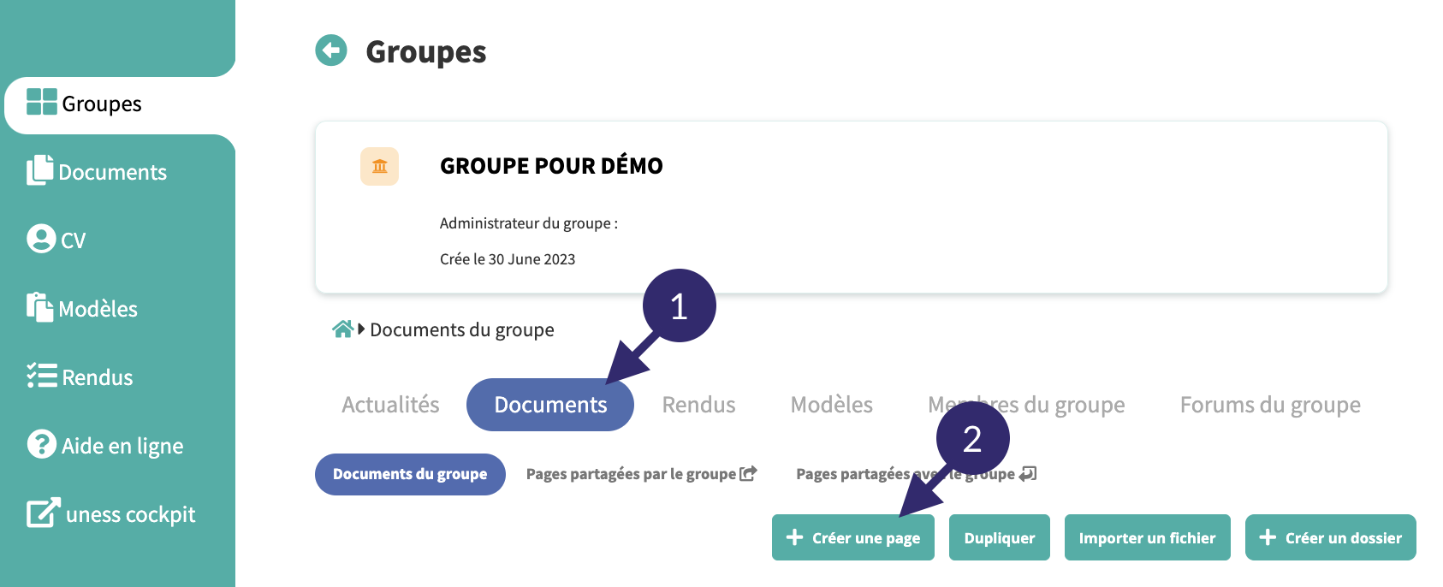Viewport: 1443px width, 587px height.
Task: Switch to the Actualités tab
Action: [x=390, y=405]
